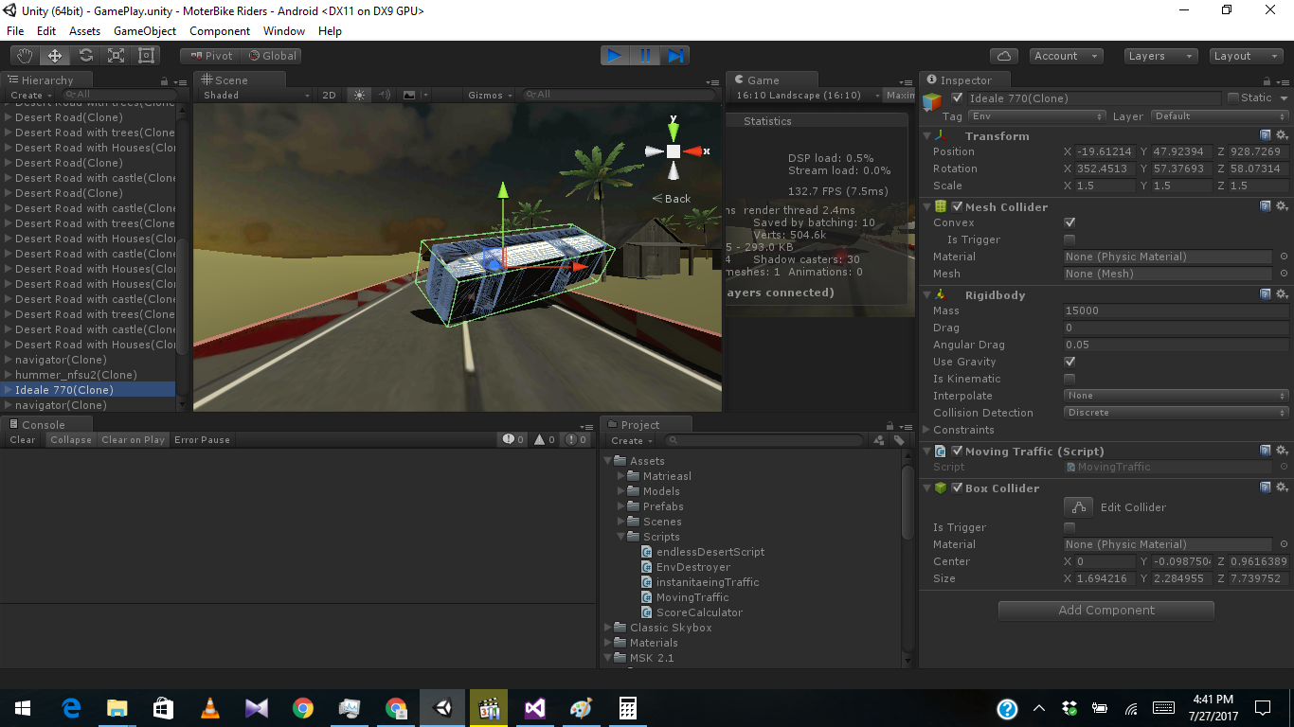Open Moving Traffic script gear menu
The height and width of the screenshot is (727, 1294).
pos(1281,451)
